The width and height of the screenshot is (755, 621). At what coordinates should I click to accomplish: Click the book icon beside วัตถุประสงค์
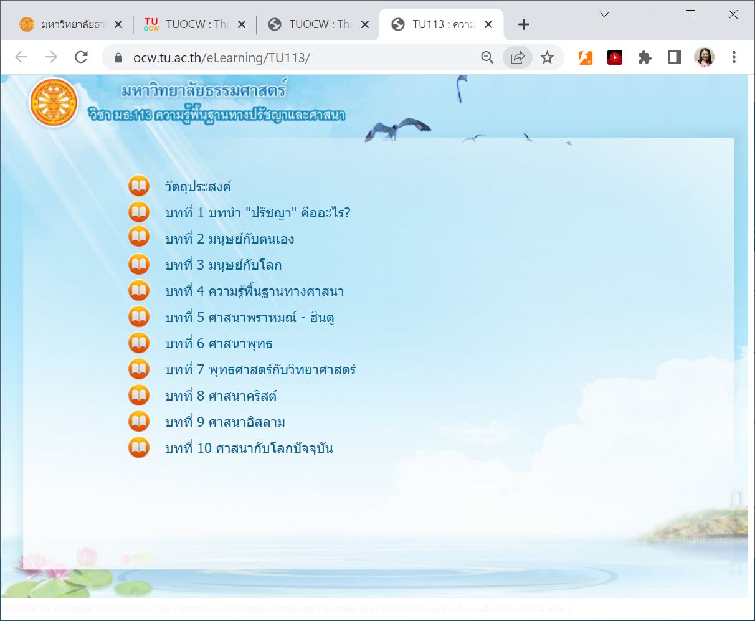tap(139, 186)
